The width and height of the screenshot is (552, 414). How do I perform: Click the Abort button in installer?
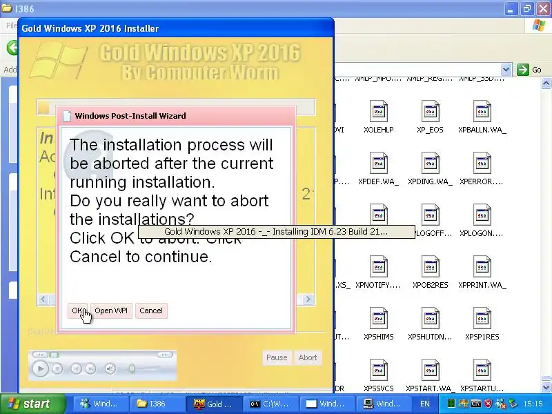tap(308, 357)
